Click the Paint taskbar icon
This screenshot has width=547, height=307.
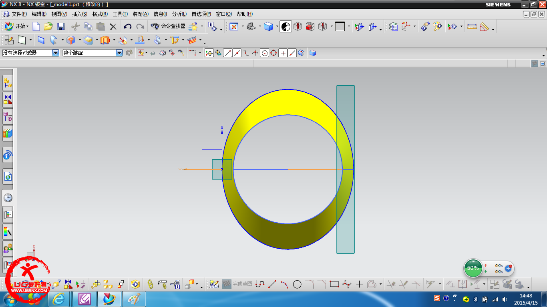pos(134,299)
